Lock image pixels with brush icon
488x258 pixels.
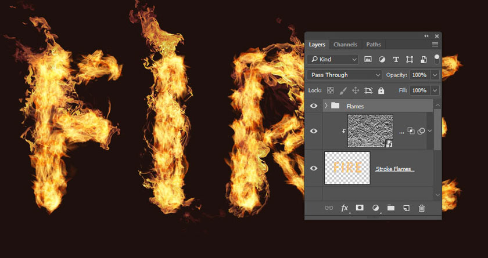coord(343,90)
